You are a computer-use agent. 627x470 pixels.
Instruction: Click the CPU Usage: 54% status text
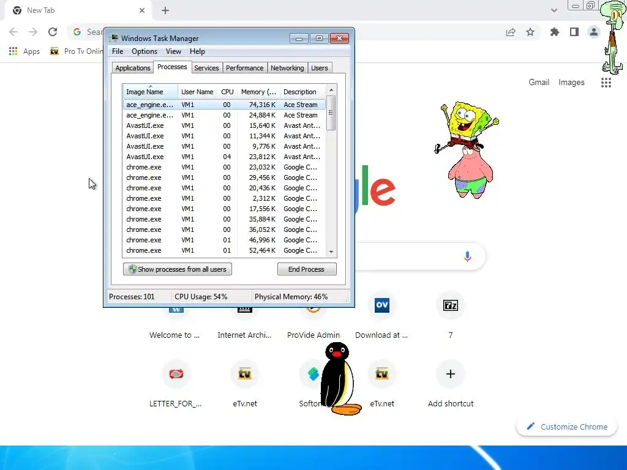point(201,297)
